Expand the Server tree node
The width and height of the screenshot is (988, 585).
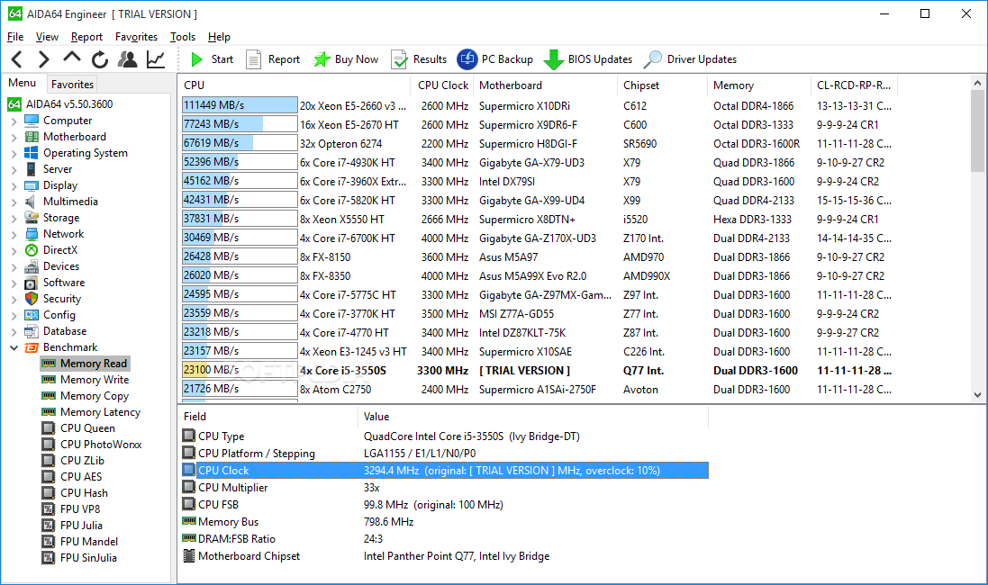coord(14,169)
